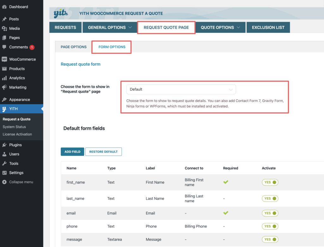Disable the first_name field toggle
This screenshot has height=247, width=324.
[x=270, y=182]
